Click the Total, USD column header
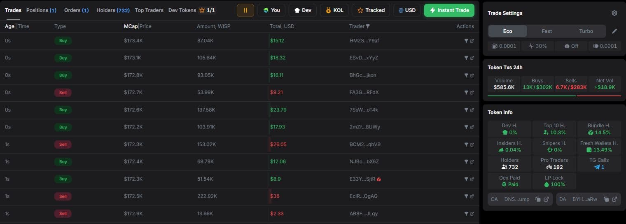The image size is (626, 224). point(282,26)
